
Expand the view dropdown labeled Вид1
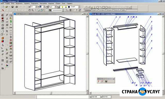(56, 7)
